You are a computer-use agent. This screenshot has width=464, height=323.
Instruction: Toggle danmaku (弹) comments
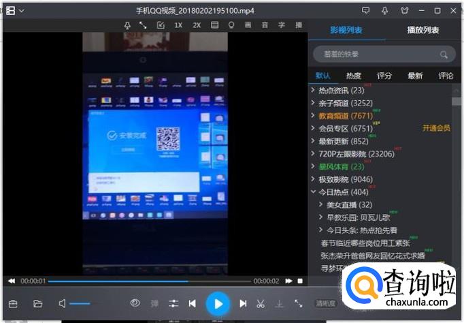154,304
